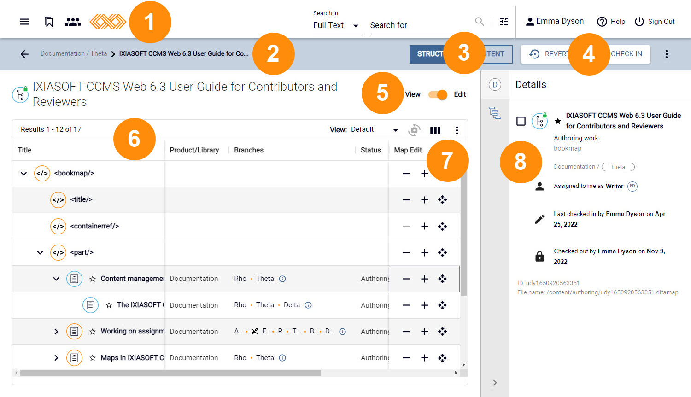Image resolution: width=691 pixels, height=397 pixels.
Task: Toggle favorite star for Content management topic
Action: pos(93,279)
